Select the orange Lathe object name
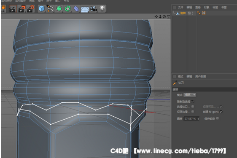The width and height of the screenshot is (237, 158). [183, 13]
